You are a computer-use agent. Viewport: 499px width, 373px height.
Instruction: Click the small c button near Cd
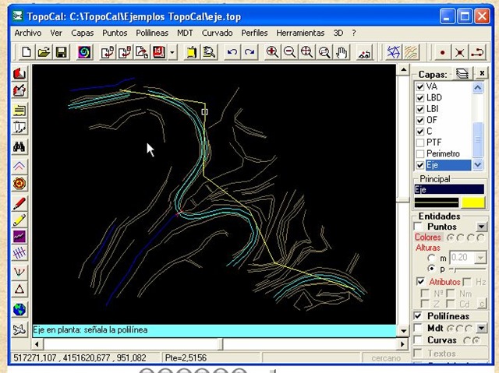click(x=482, y=304)
